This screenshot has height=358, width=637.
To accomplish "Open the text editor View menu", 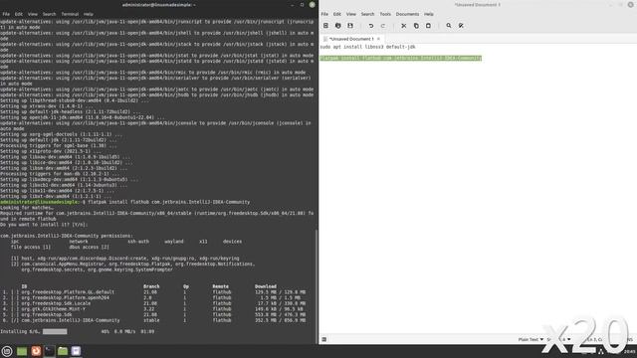I will 351,14.
